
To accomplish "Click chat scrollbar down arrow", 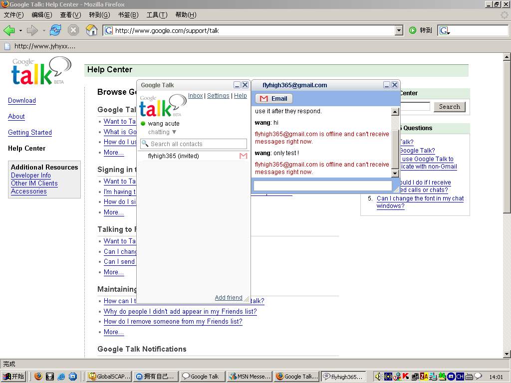I will pos(395,173).
